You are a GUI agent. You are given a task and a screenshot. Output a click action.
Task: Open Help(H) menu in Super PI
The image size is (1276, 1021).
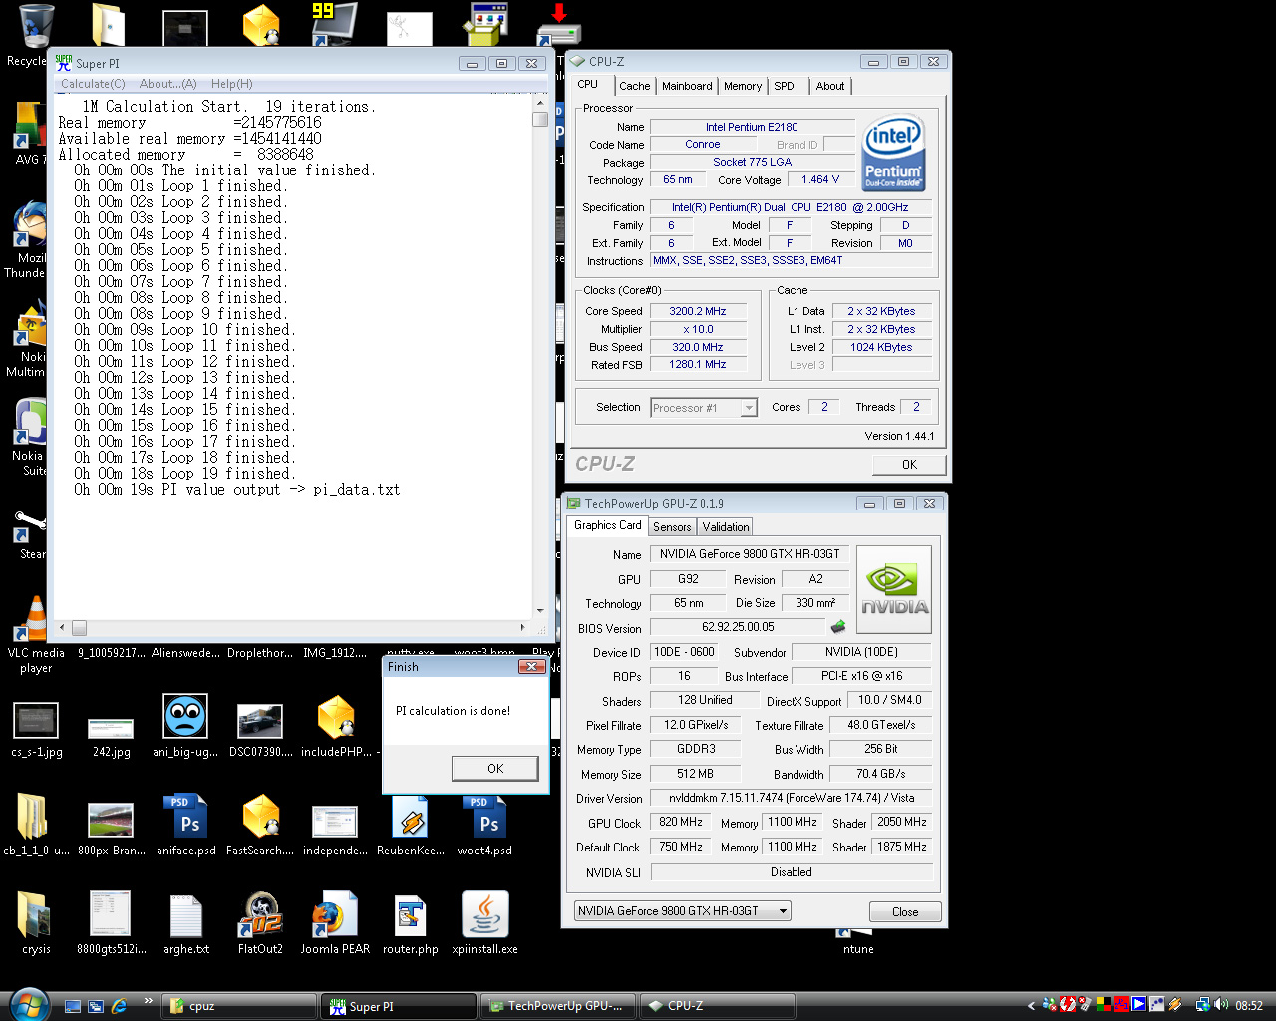[231, 84]
